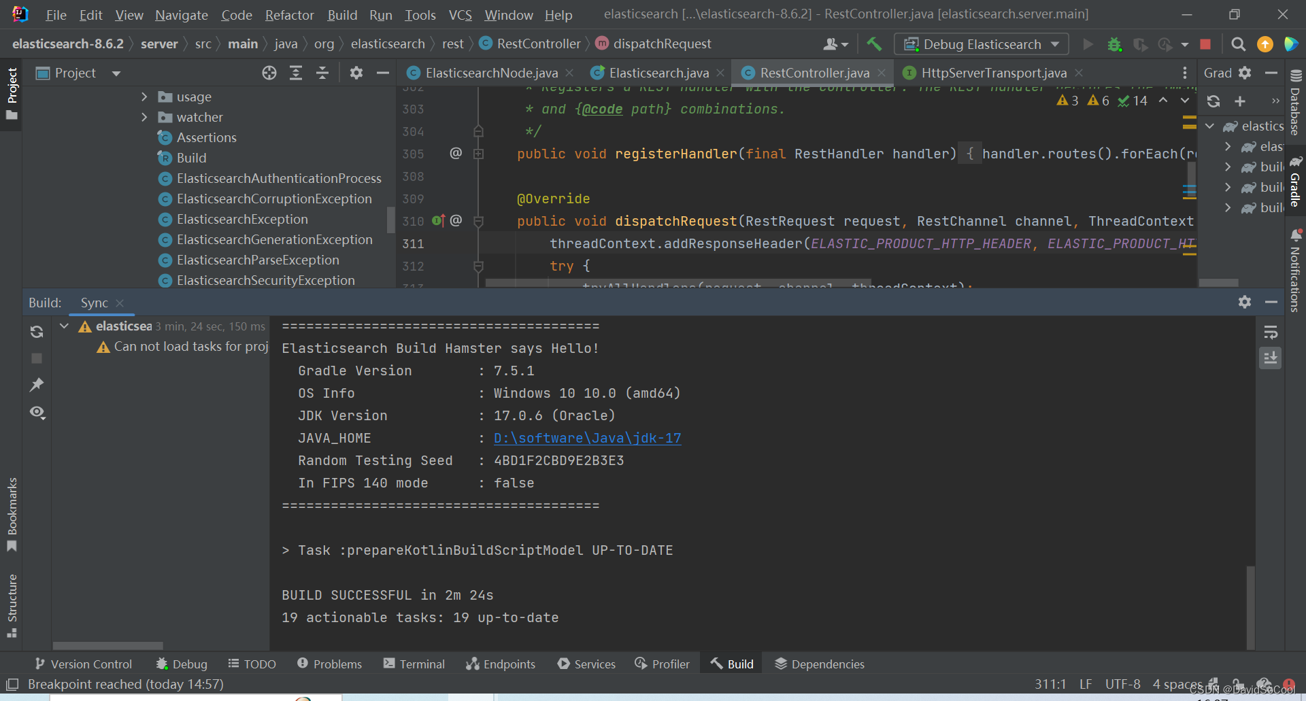The width and height of the screenshot is (1306, 701).
Task: Click the JAVA_HOME jdk-17 path link
Action: coord(587,438)
